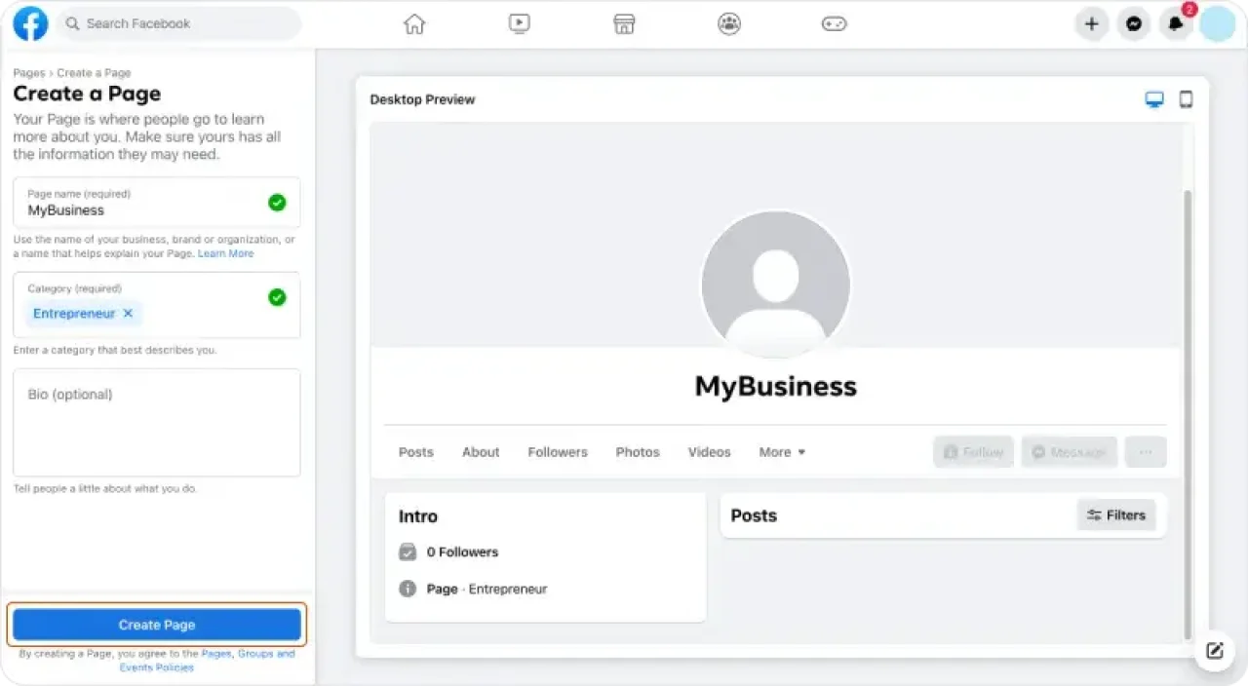
Task: Expand the More tab dropdown
Action: click(781, 451)
